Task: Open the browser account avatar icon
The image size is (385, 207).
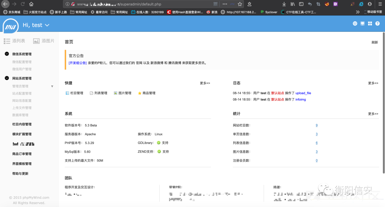Action: (370, 4)
